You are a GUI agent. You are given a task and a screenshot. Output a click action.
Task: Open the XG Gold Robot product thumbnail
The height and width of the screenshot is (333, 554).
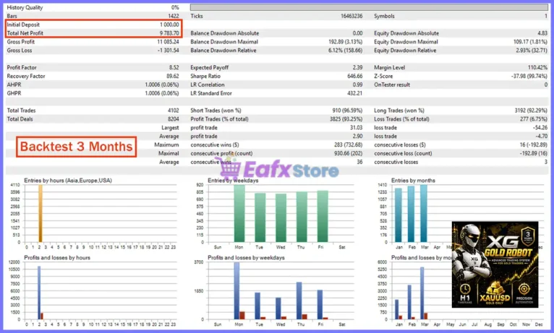[495, 264]
